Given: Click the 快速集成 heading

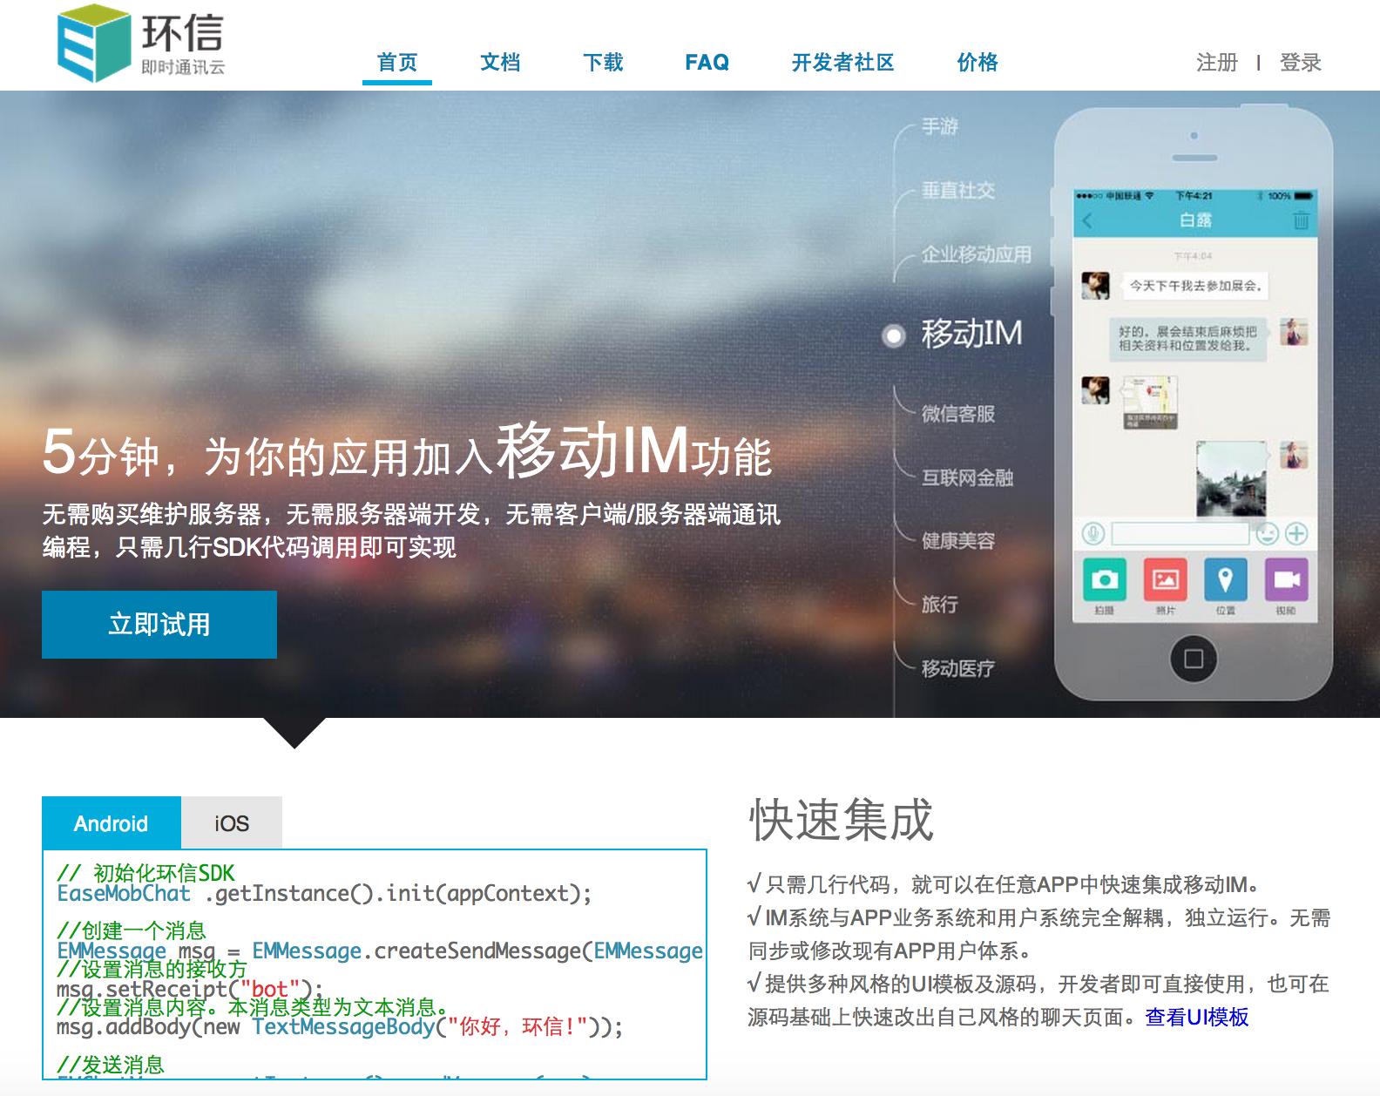Looking at the screenshot, I should point(841,820).
